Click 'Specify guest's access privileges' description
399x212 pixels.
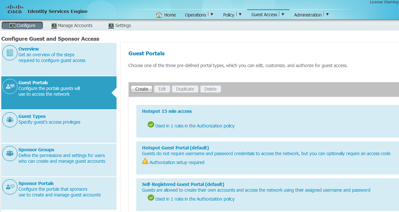point(49,122)
